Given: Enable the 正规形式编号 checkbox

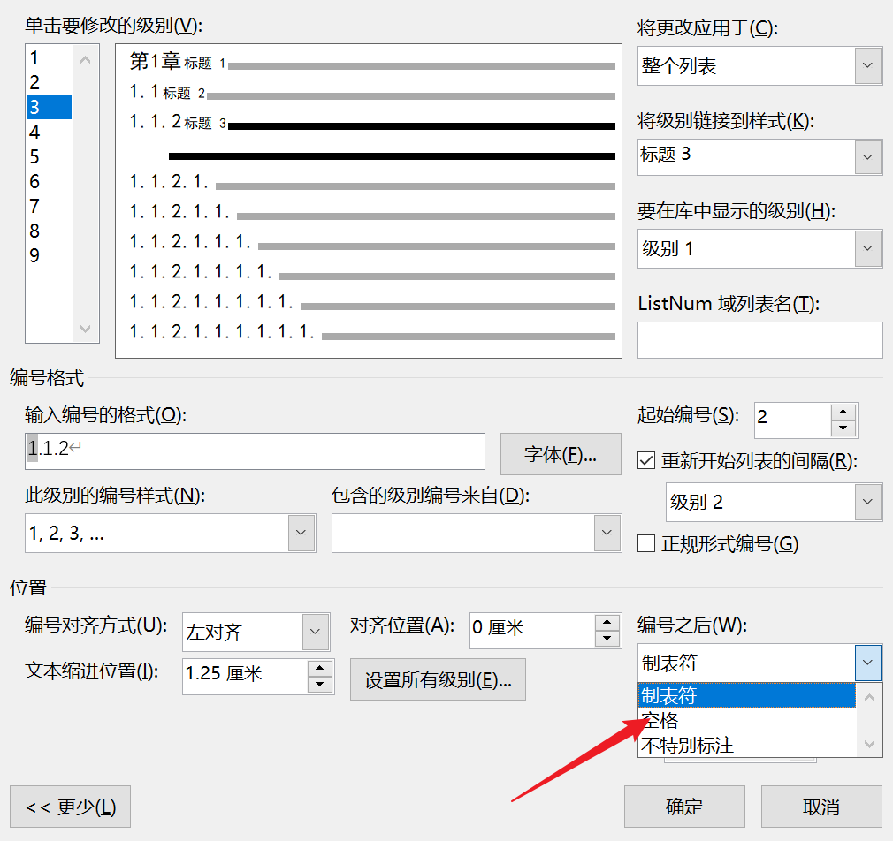Looking at the screenshot, I should pos(646,543).
